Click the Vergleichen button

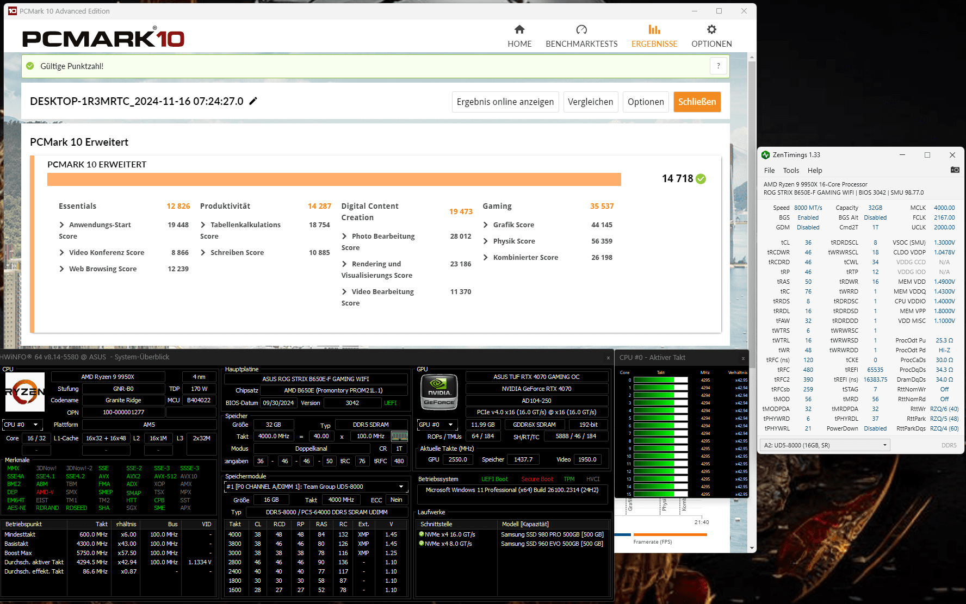pos(591,102)
